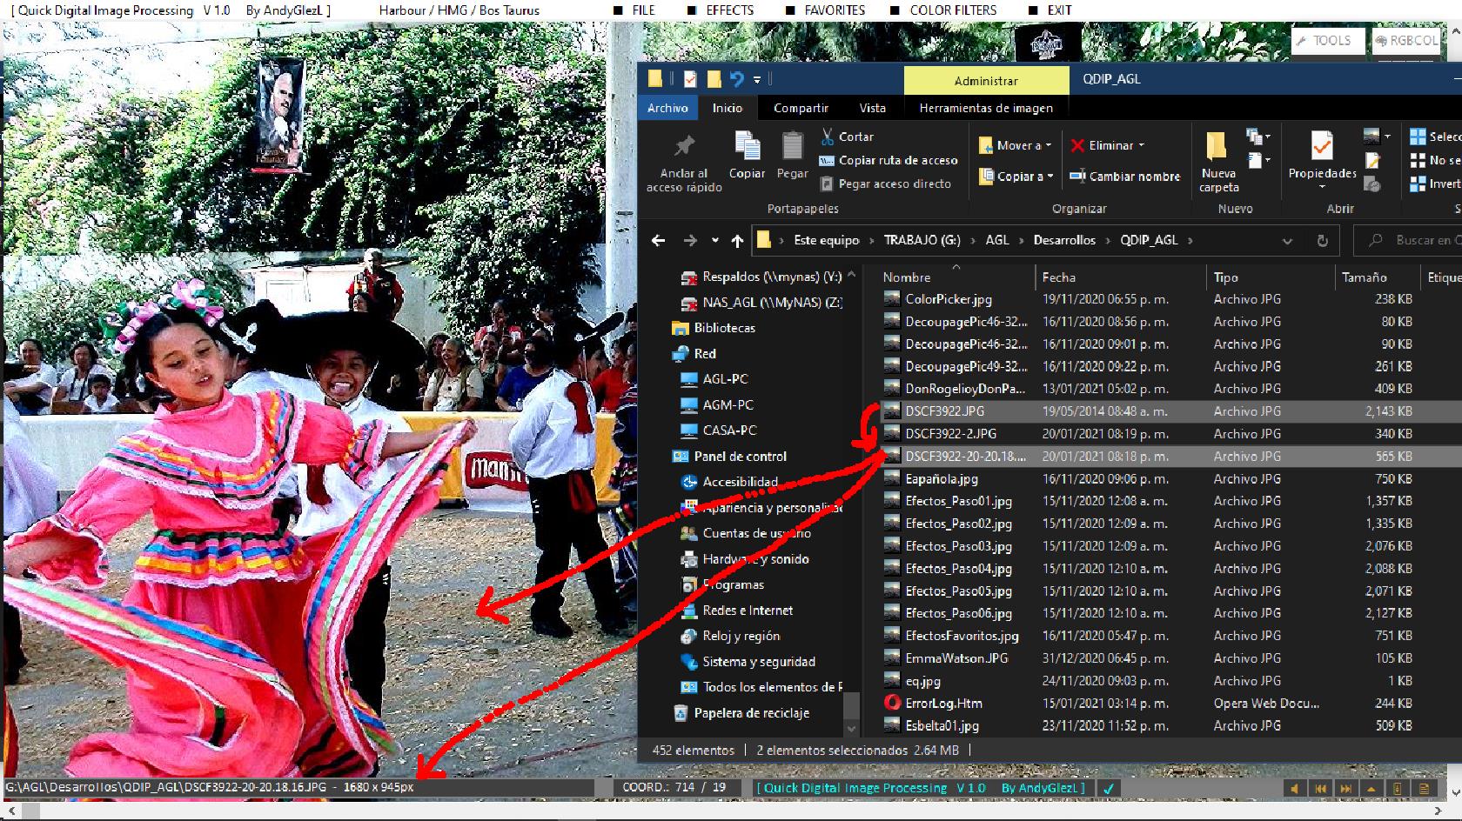
Task: Toggle the cyan checkmark in status bar
Action: pyautogui.click(x=1108, y=788)
